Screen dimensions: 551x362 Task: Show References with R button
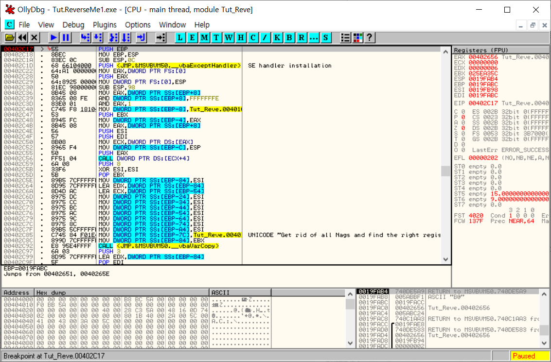[302, 37]
